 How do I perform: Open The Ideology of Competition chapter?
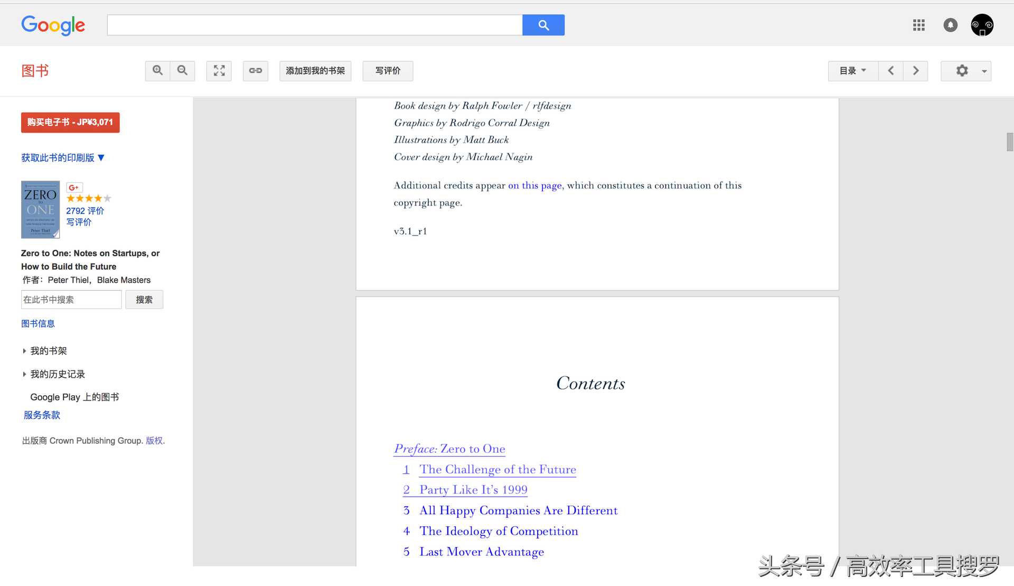(499, 531)
